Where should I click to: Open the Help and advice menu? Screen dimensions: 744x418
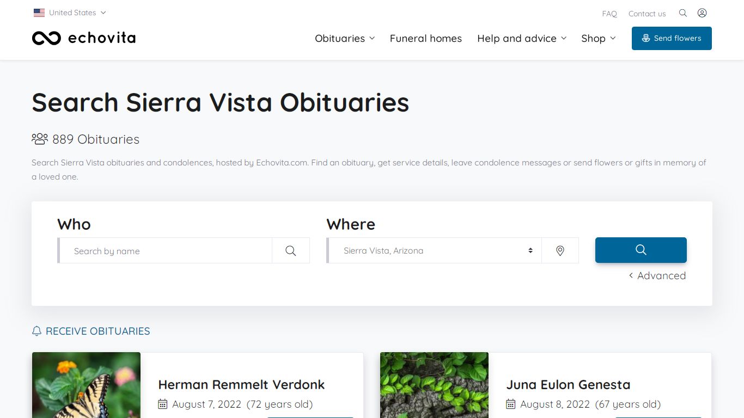click(x=522, y=38)
